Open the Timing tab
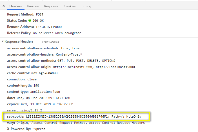Viewport: 198px width, 132px height. pos(86,6)
